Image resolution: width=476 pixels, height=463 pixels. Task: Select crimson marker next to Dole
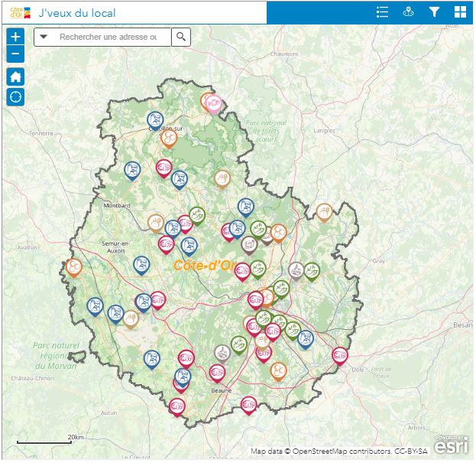pos(340,356)
